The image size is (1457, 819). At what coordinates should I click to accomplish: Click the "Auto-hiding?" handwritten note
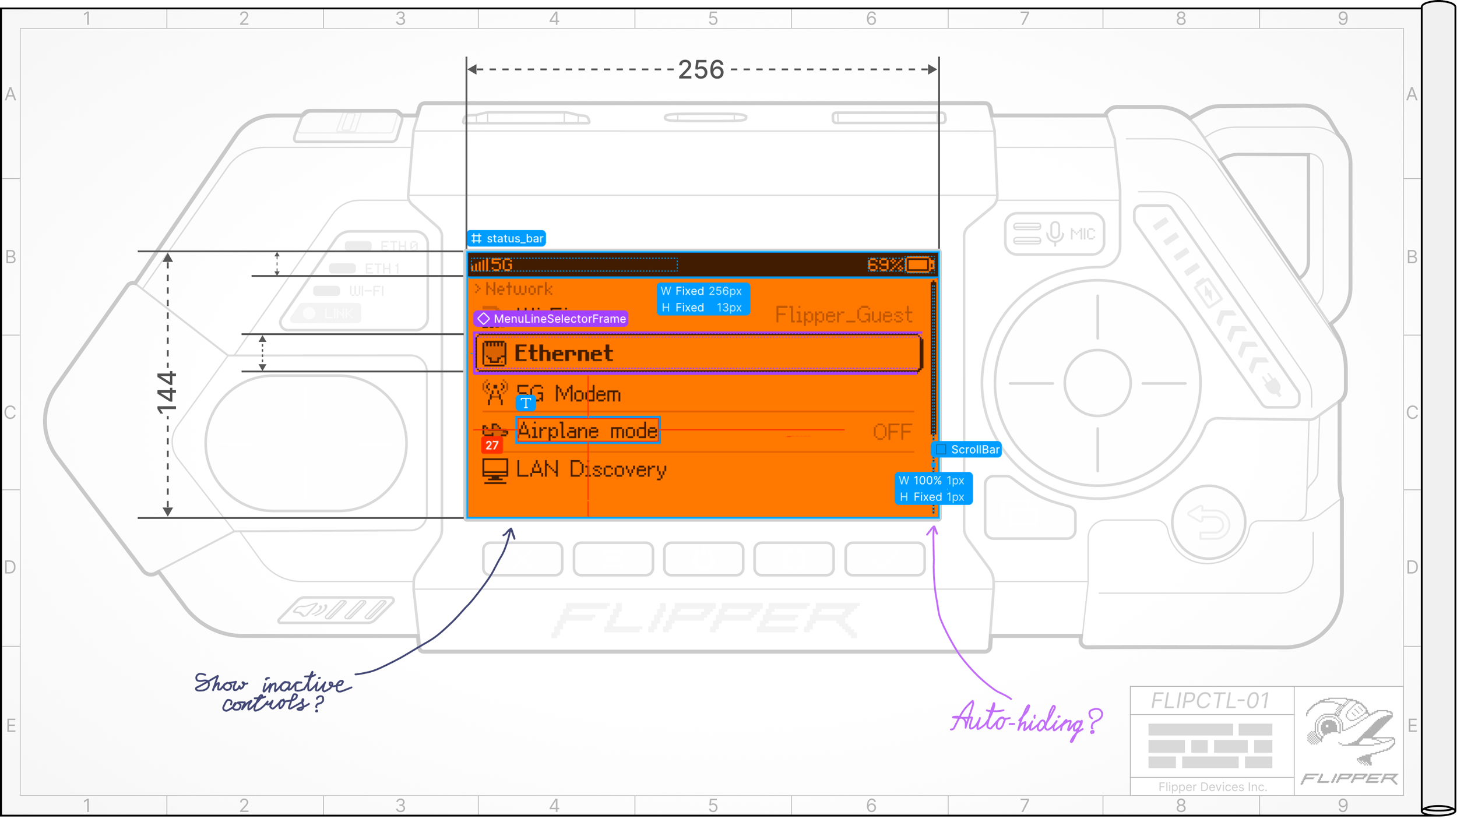click(1027, 721)
